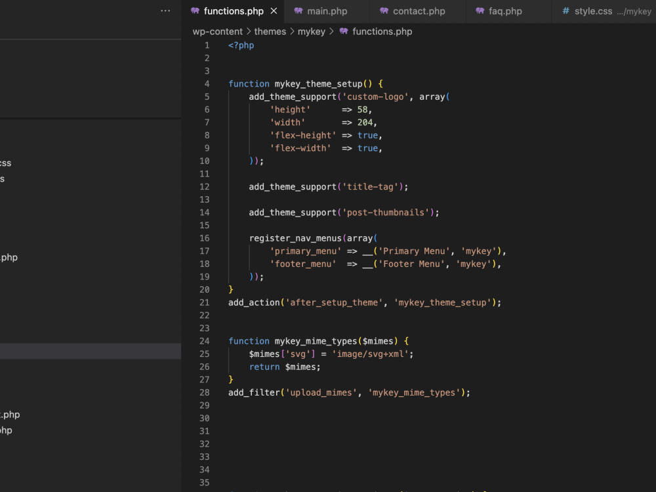Click the CSS hash icon on style.css tab
This screenshot has height=492, width=656.
565,11
